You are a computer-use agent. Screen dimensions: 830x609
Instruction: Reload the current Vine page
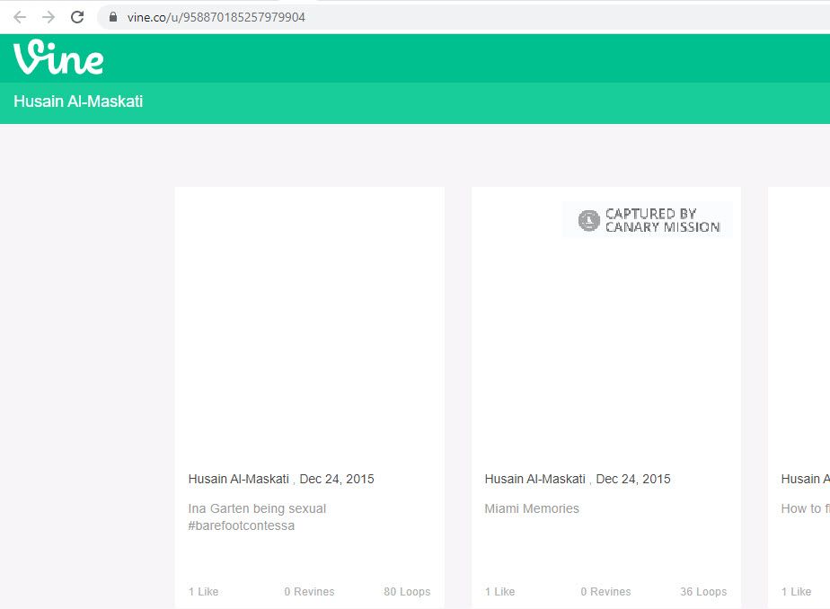click(77, 17)
